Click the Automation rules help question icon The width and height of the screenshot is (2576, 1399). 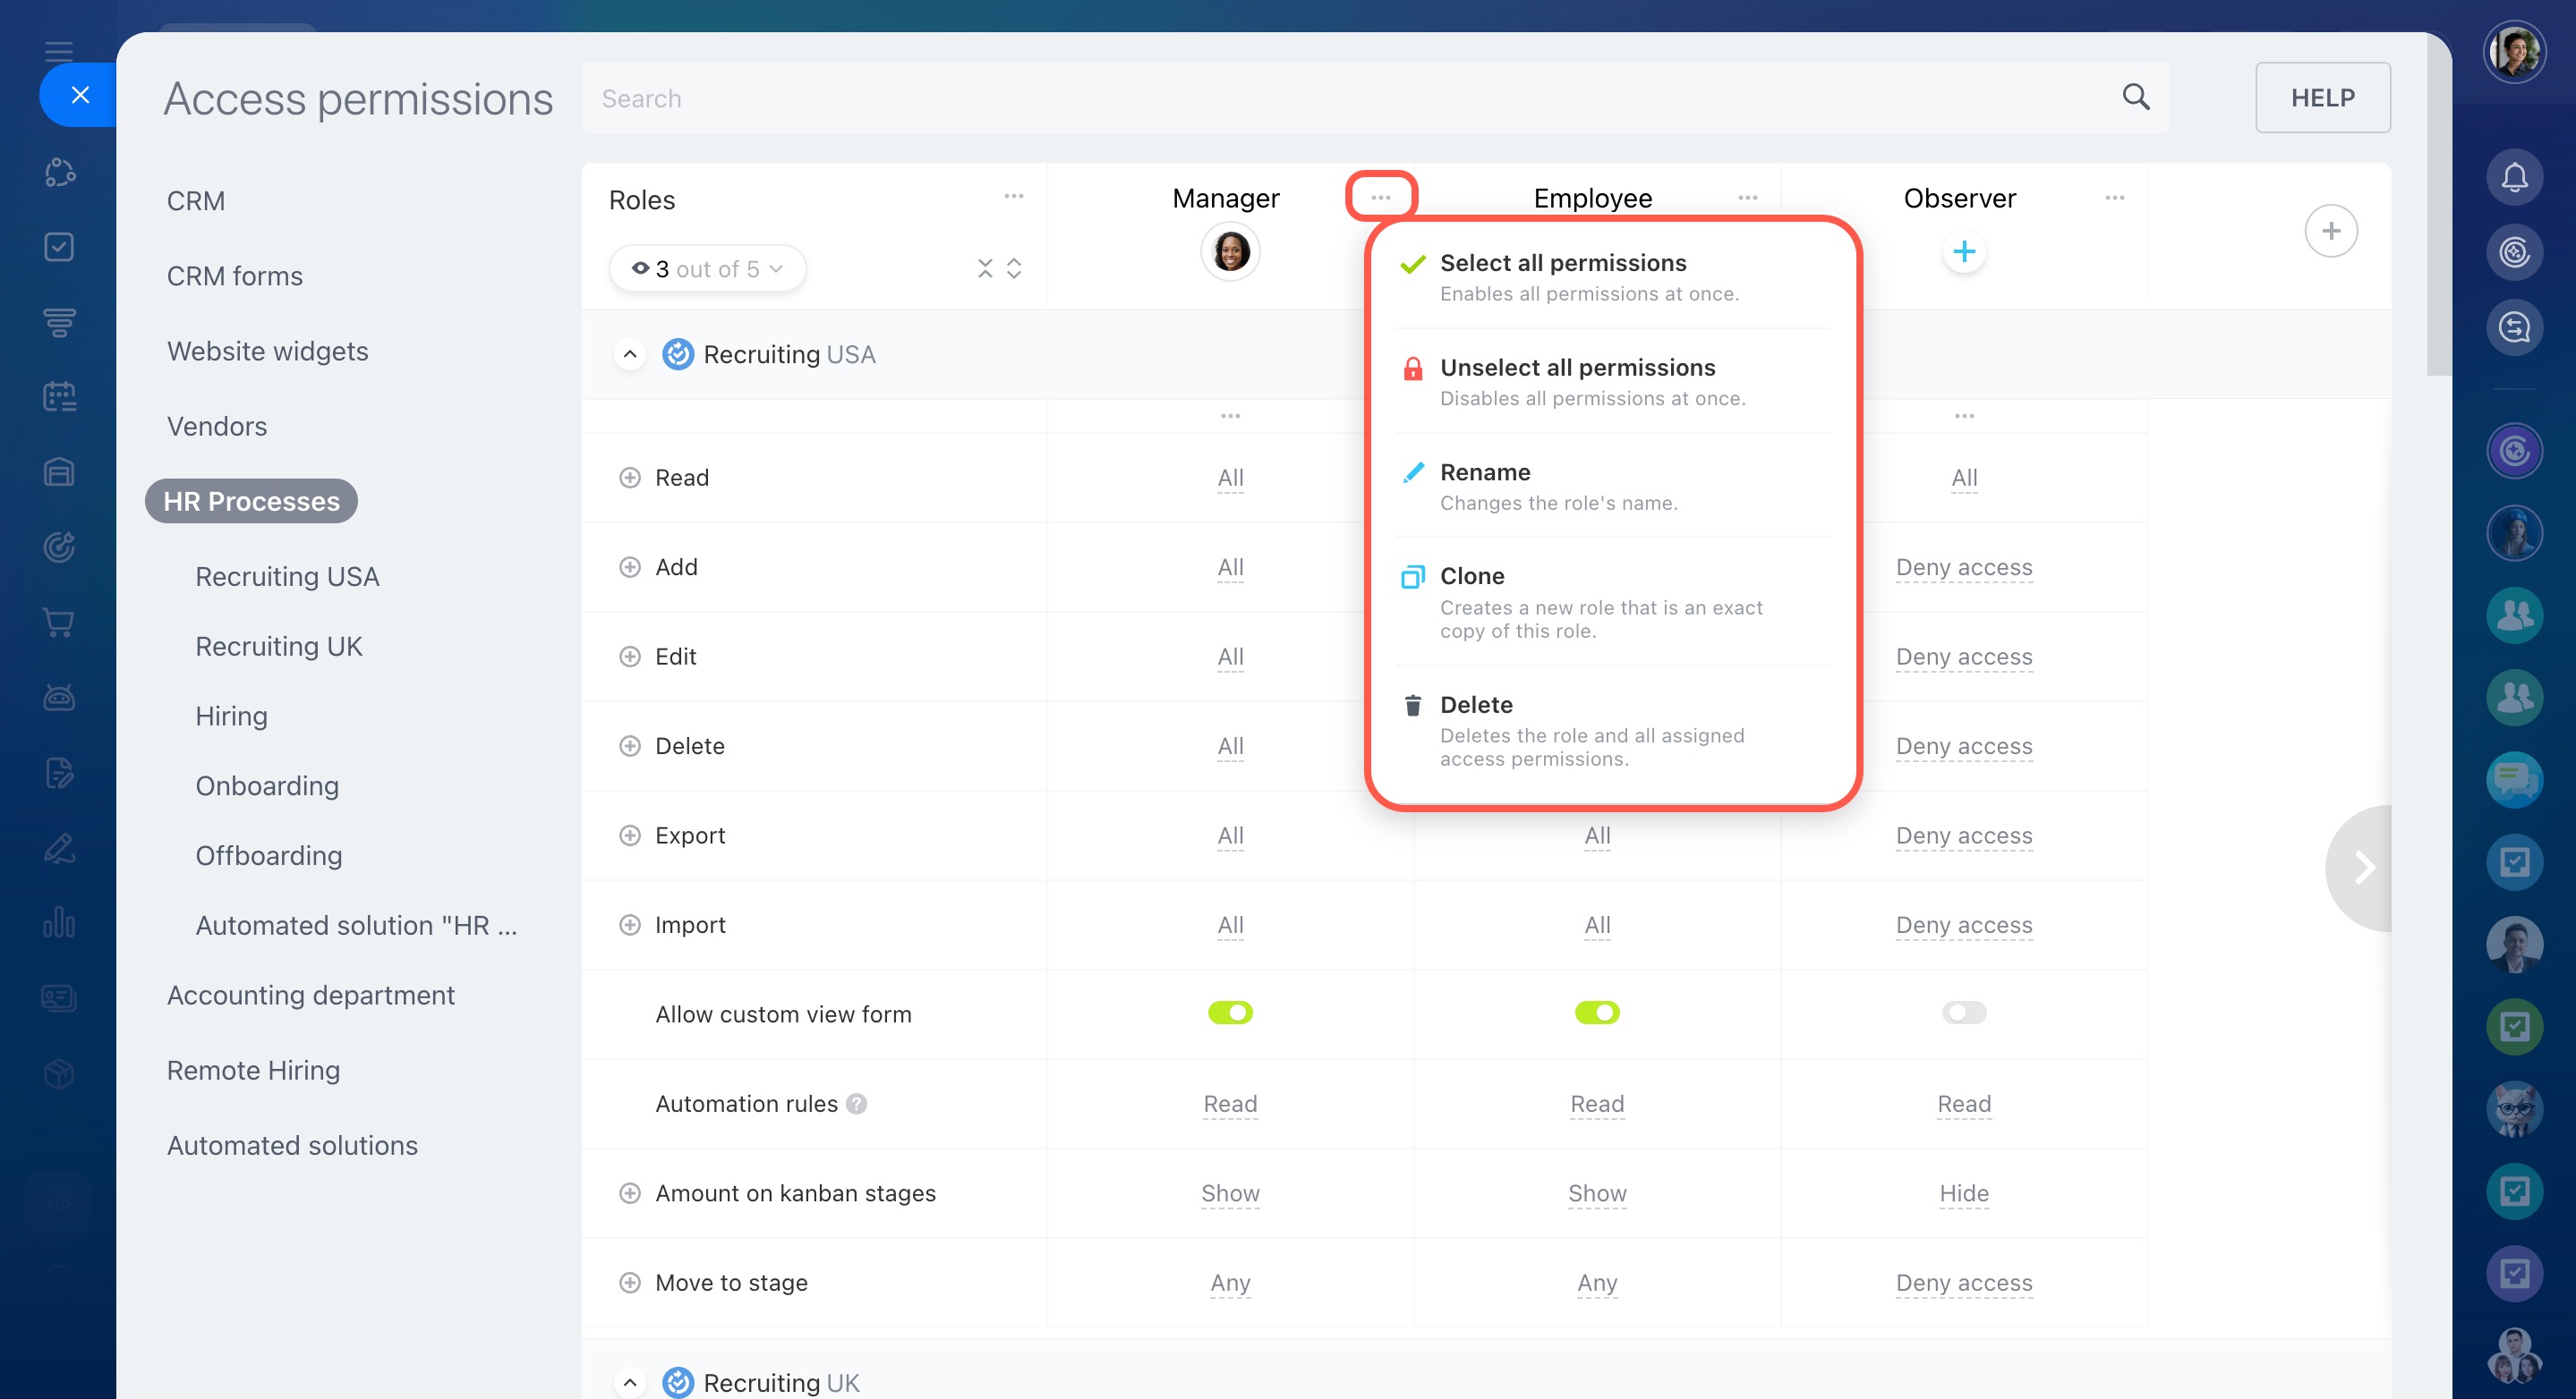tap(856, 1103)
